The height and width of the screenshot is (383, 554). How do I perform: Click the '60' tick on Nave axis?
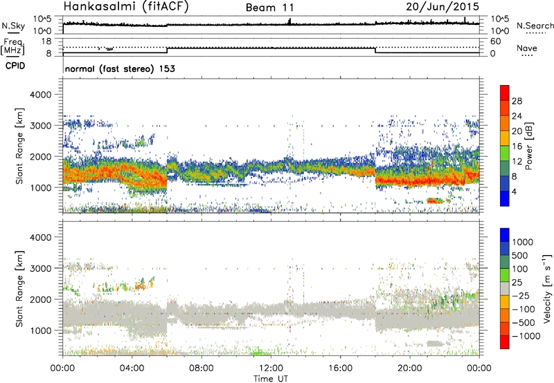coord(496,41)
